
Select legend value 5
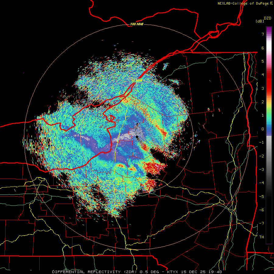click(x=263, y=61)
